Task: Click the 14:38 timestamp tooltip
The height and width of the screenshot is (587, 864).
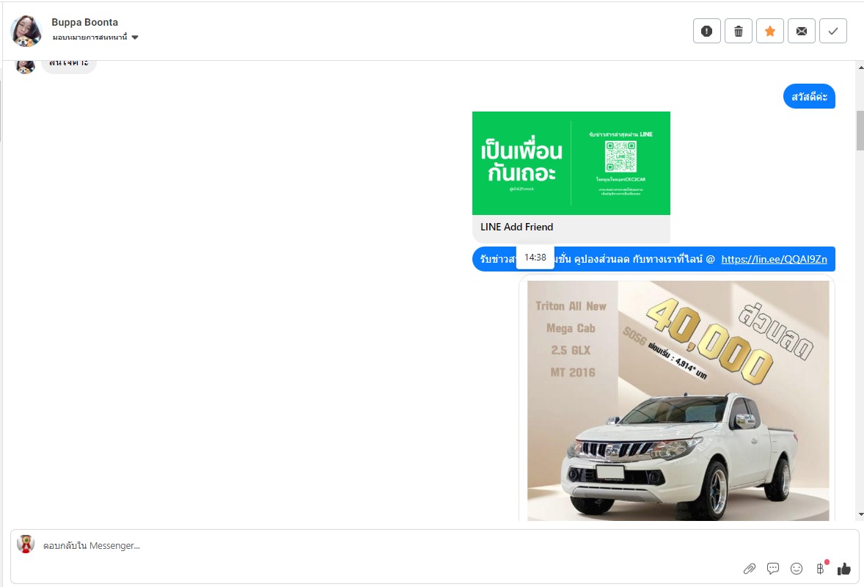Action: 535,258
